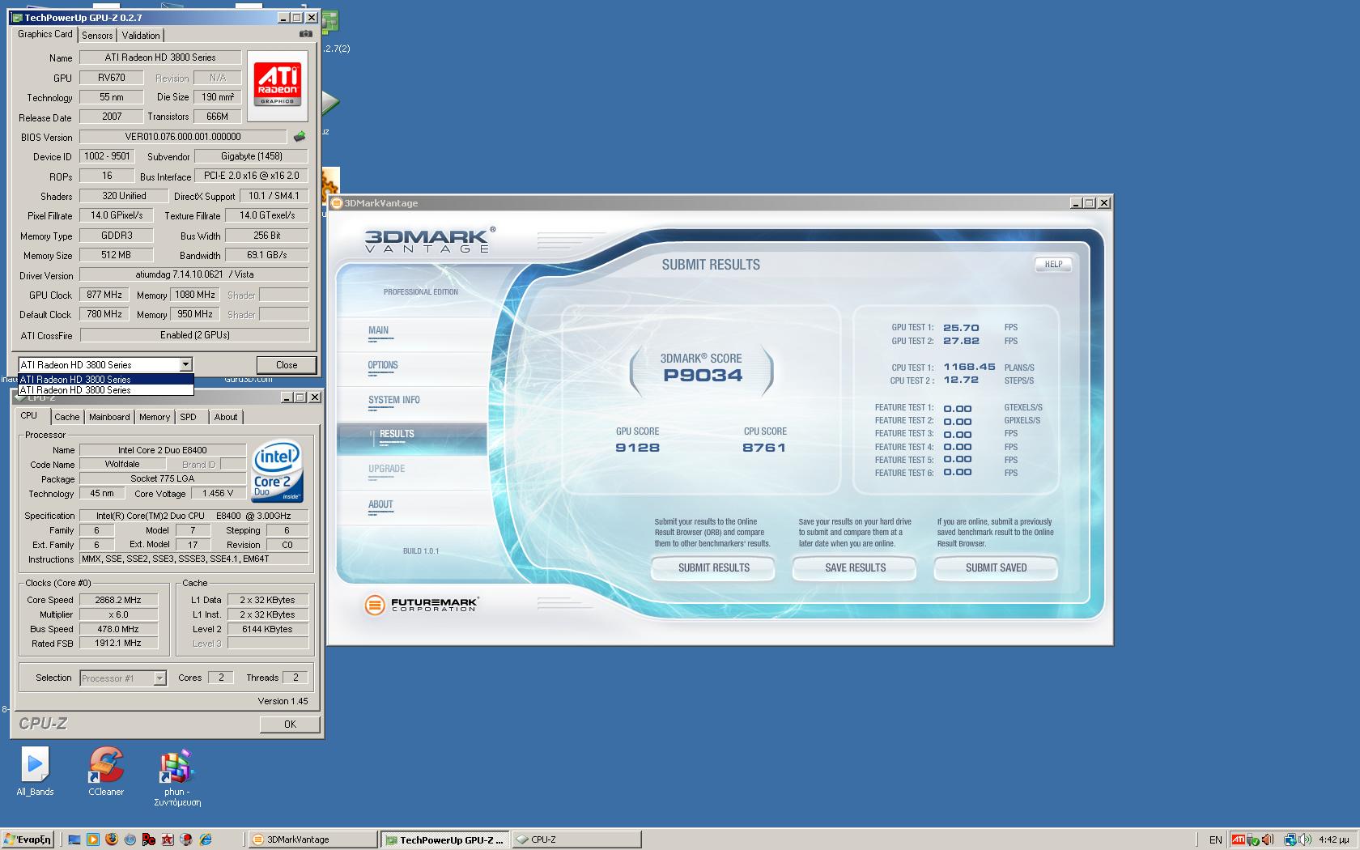Click the SUBMIT SAVED button
Screen dimensions: 1360x850
[996, 568]
